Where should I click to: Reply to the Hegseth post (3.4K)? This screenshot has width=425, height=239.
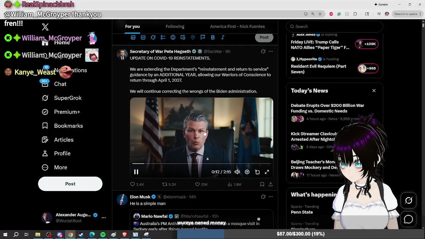pos(137,184)
